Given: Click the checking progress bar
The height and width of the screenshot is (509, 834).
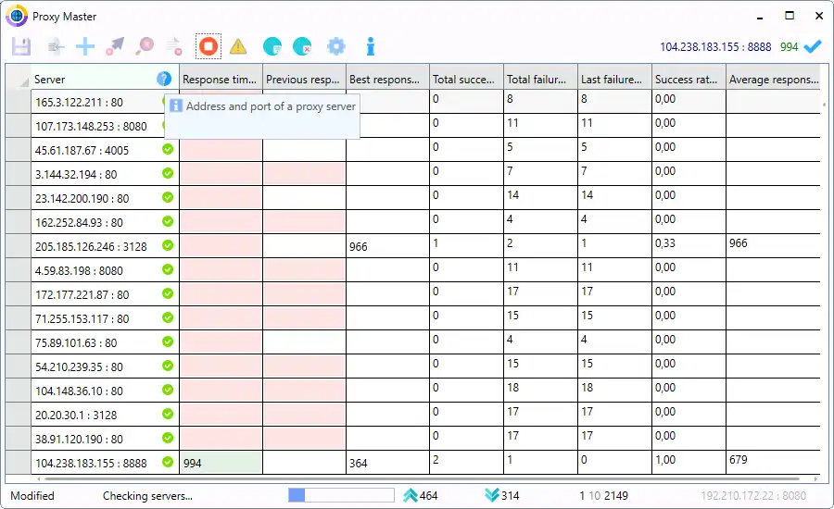Looking at the screenshot, I should (x=341, y=495).
